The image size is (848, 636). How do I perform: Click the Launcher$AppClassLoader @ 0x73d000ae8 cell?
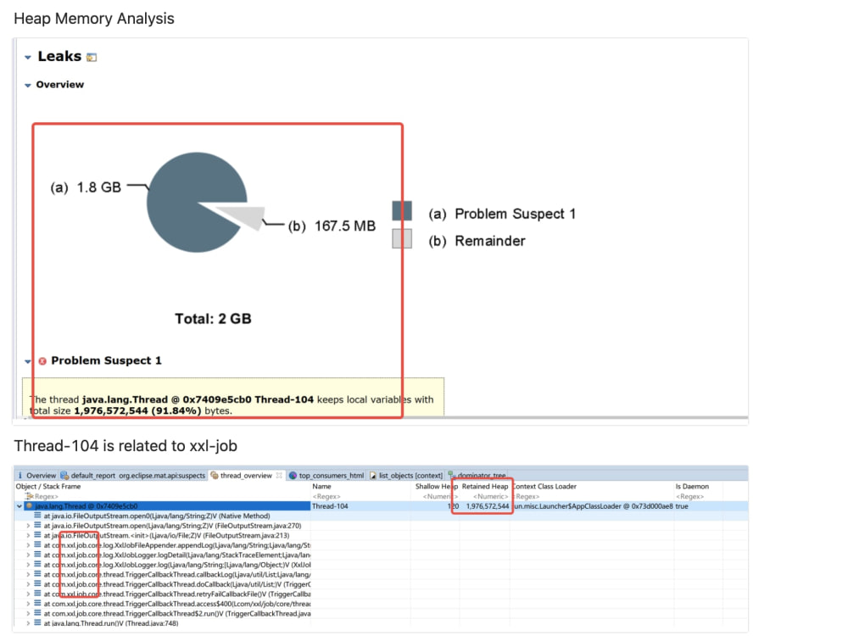pos(594,506)
